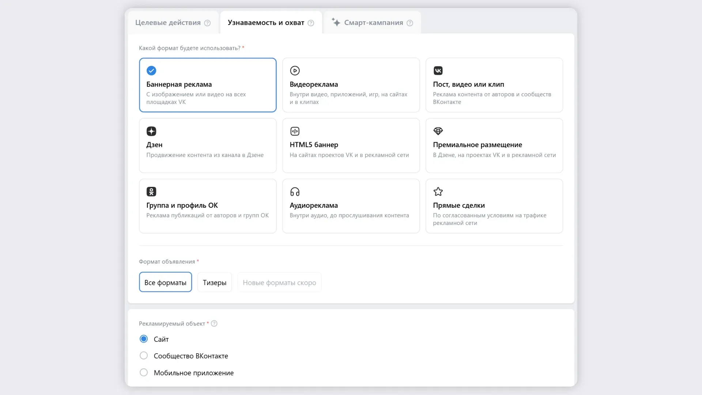
Task: Click the Сообщество ВКонтакте option label
Action: pyautogui.click(x=191, y=356)
